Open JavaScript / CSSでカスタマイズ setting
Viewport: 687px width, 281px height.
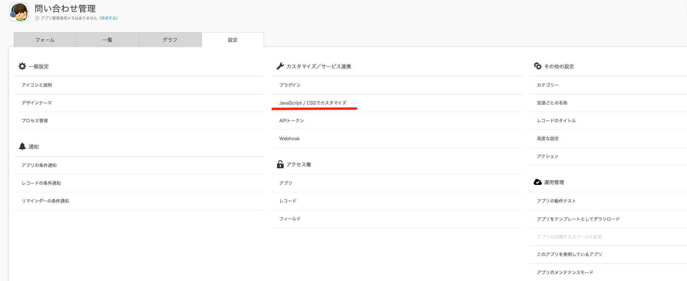click(313, 103)
